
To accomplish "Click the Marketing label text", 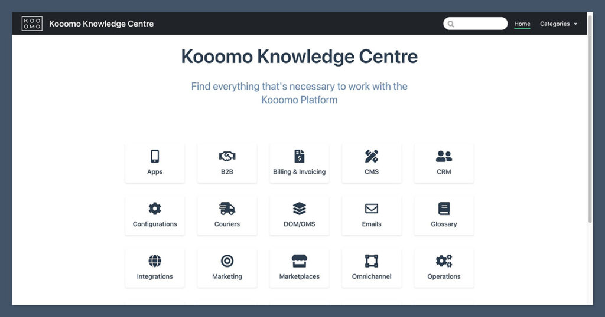I will 227,276.
